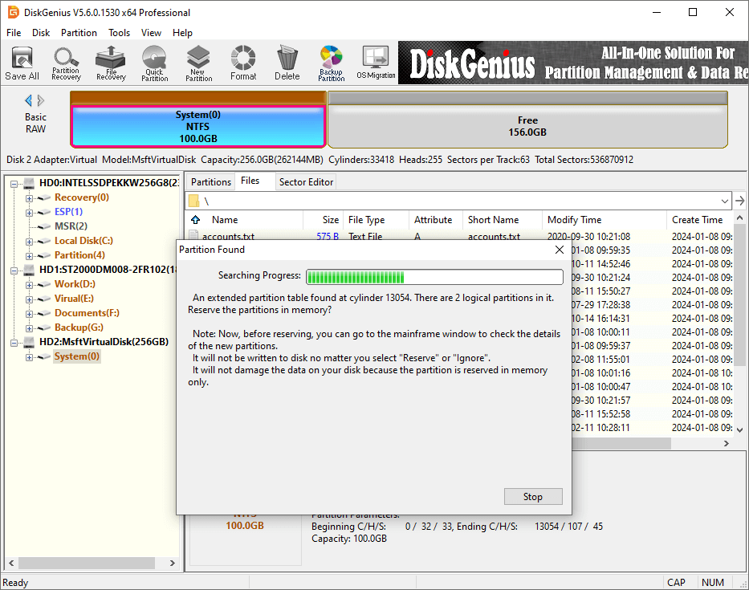Expand the ESP(1) partition node
Screen dimensions: 749x590
tap(29, 213)
